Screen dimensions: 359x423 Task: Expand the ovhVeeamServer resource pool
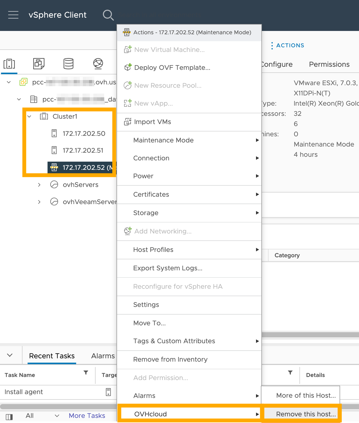click(x=39, y=202)
